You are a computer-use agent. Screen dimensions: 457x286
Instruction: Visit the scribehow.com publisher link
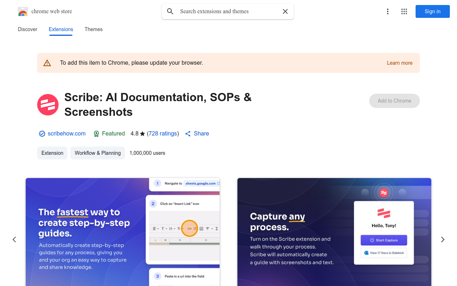point(67,133)
